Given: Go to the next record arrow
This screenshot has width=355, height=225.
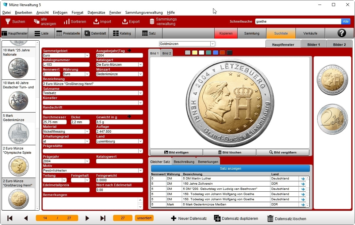Looking at the screenshot, I should (x=87, y=218).
